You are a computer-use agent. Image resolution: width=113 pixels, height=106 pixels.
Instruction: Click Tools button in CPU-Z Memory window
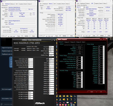[x=56, y=36]
